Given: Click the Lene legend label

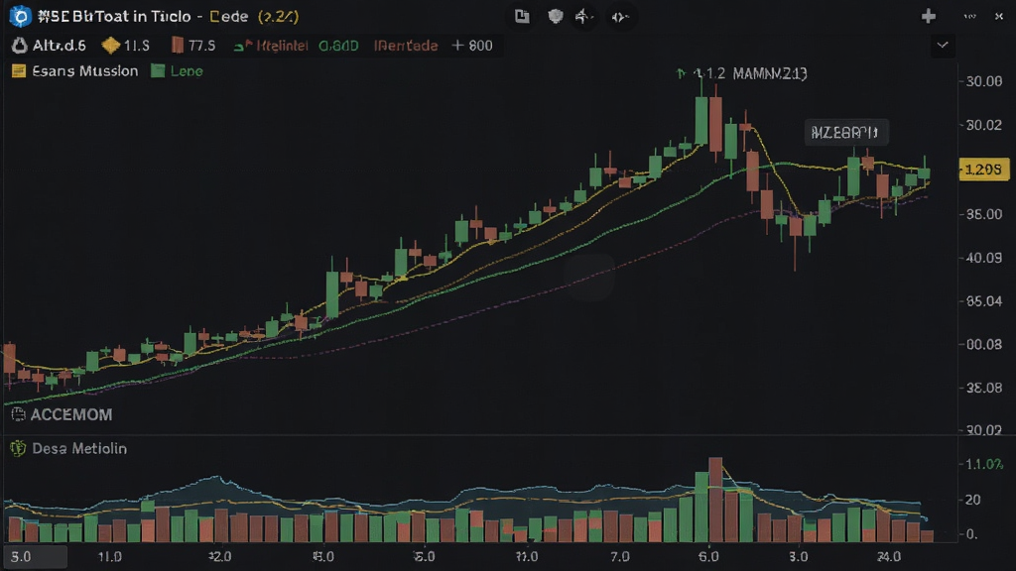Looking at the screenshot, I should tap(187, 71).
